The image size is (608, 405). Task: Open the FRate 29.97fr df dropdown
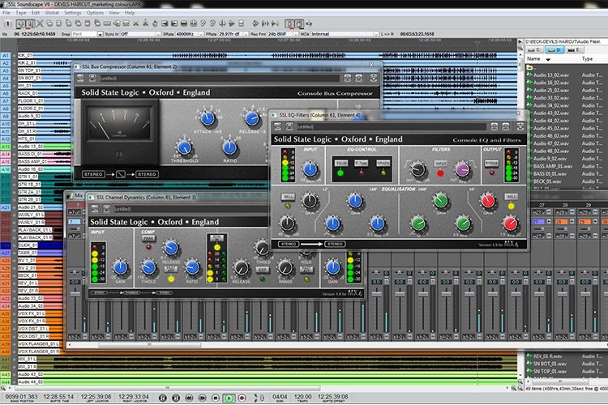(x=246, y=34)
